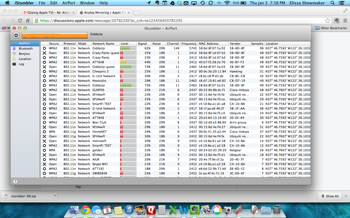The width and height of the screenshot is (350, 218).
Task: Click MAC address c8:d7:19:81:e6:83
Action: coord(212,81)
